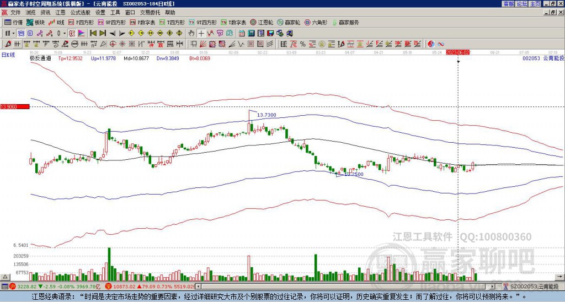The height and width of the screenshot is (302, 565).
Task: Click the yin-yang symbol icon
Action: [x=431, y=44]
